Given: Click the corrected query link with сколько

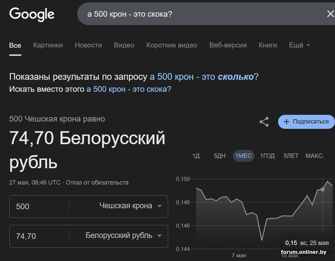Looking at the screenshot, I should pos(204,77).
